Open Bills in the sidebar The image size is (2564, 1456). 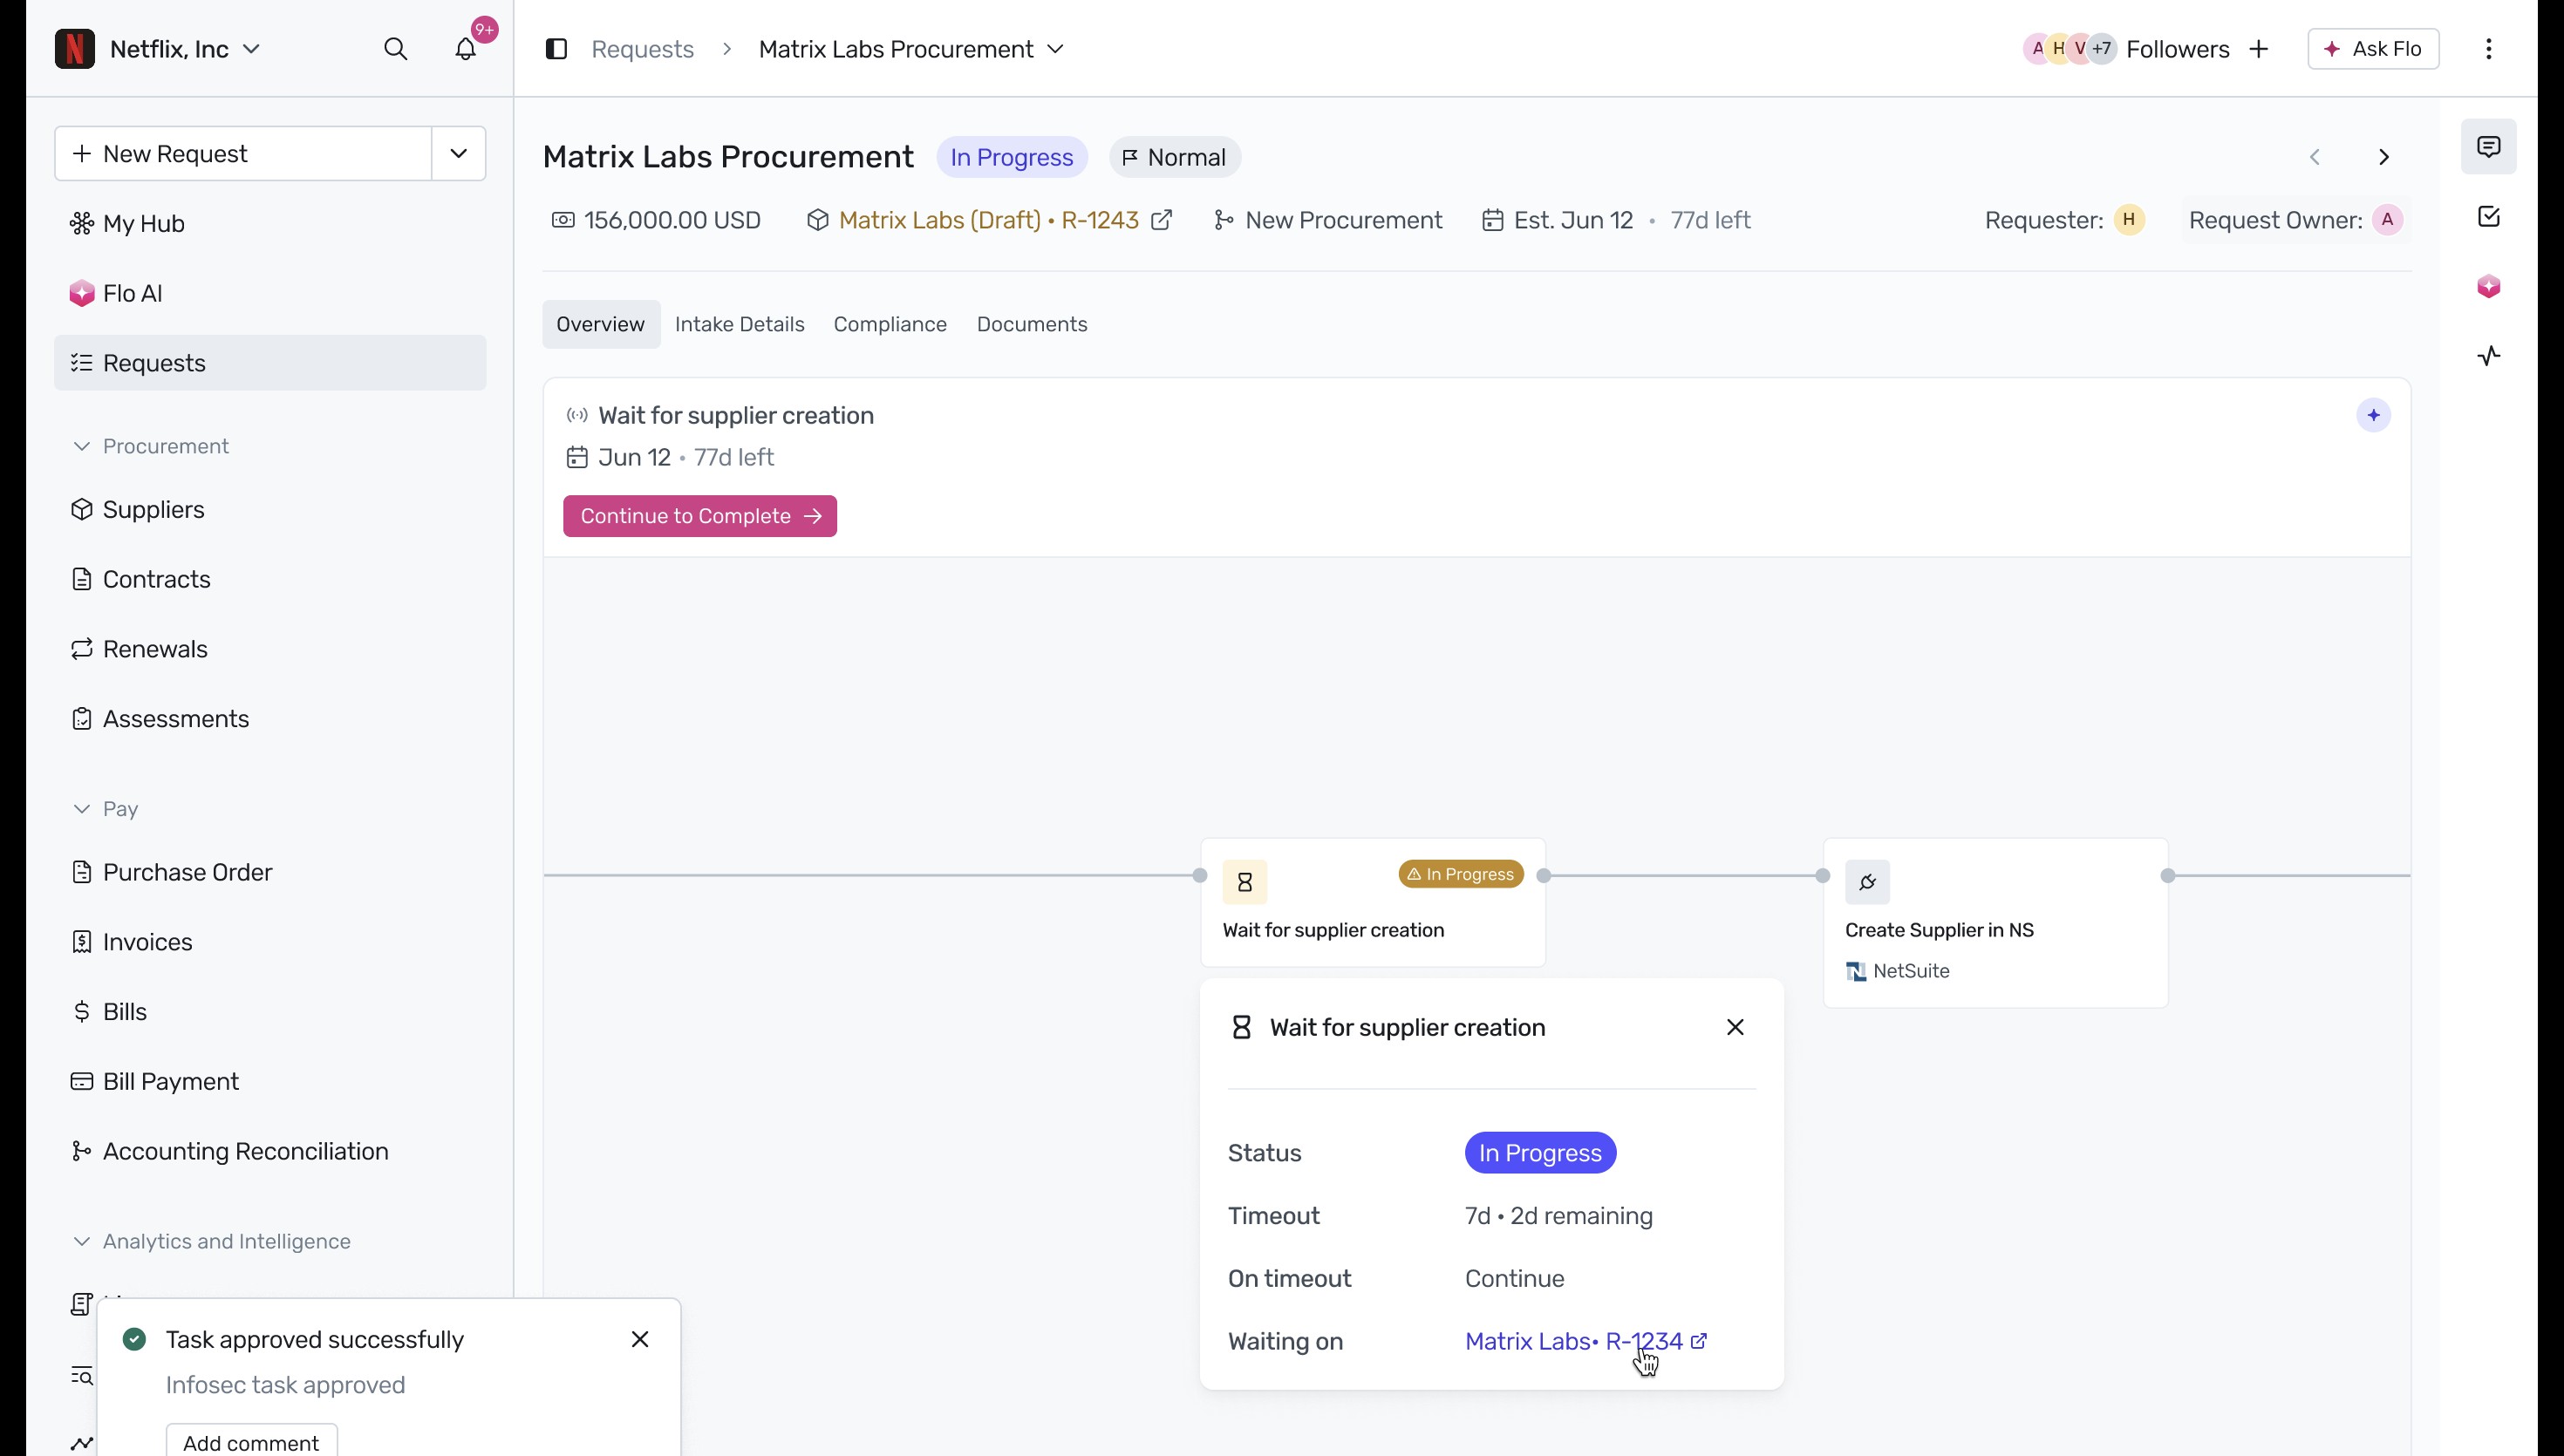point(270,1012)
